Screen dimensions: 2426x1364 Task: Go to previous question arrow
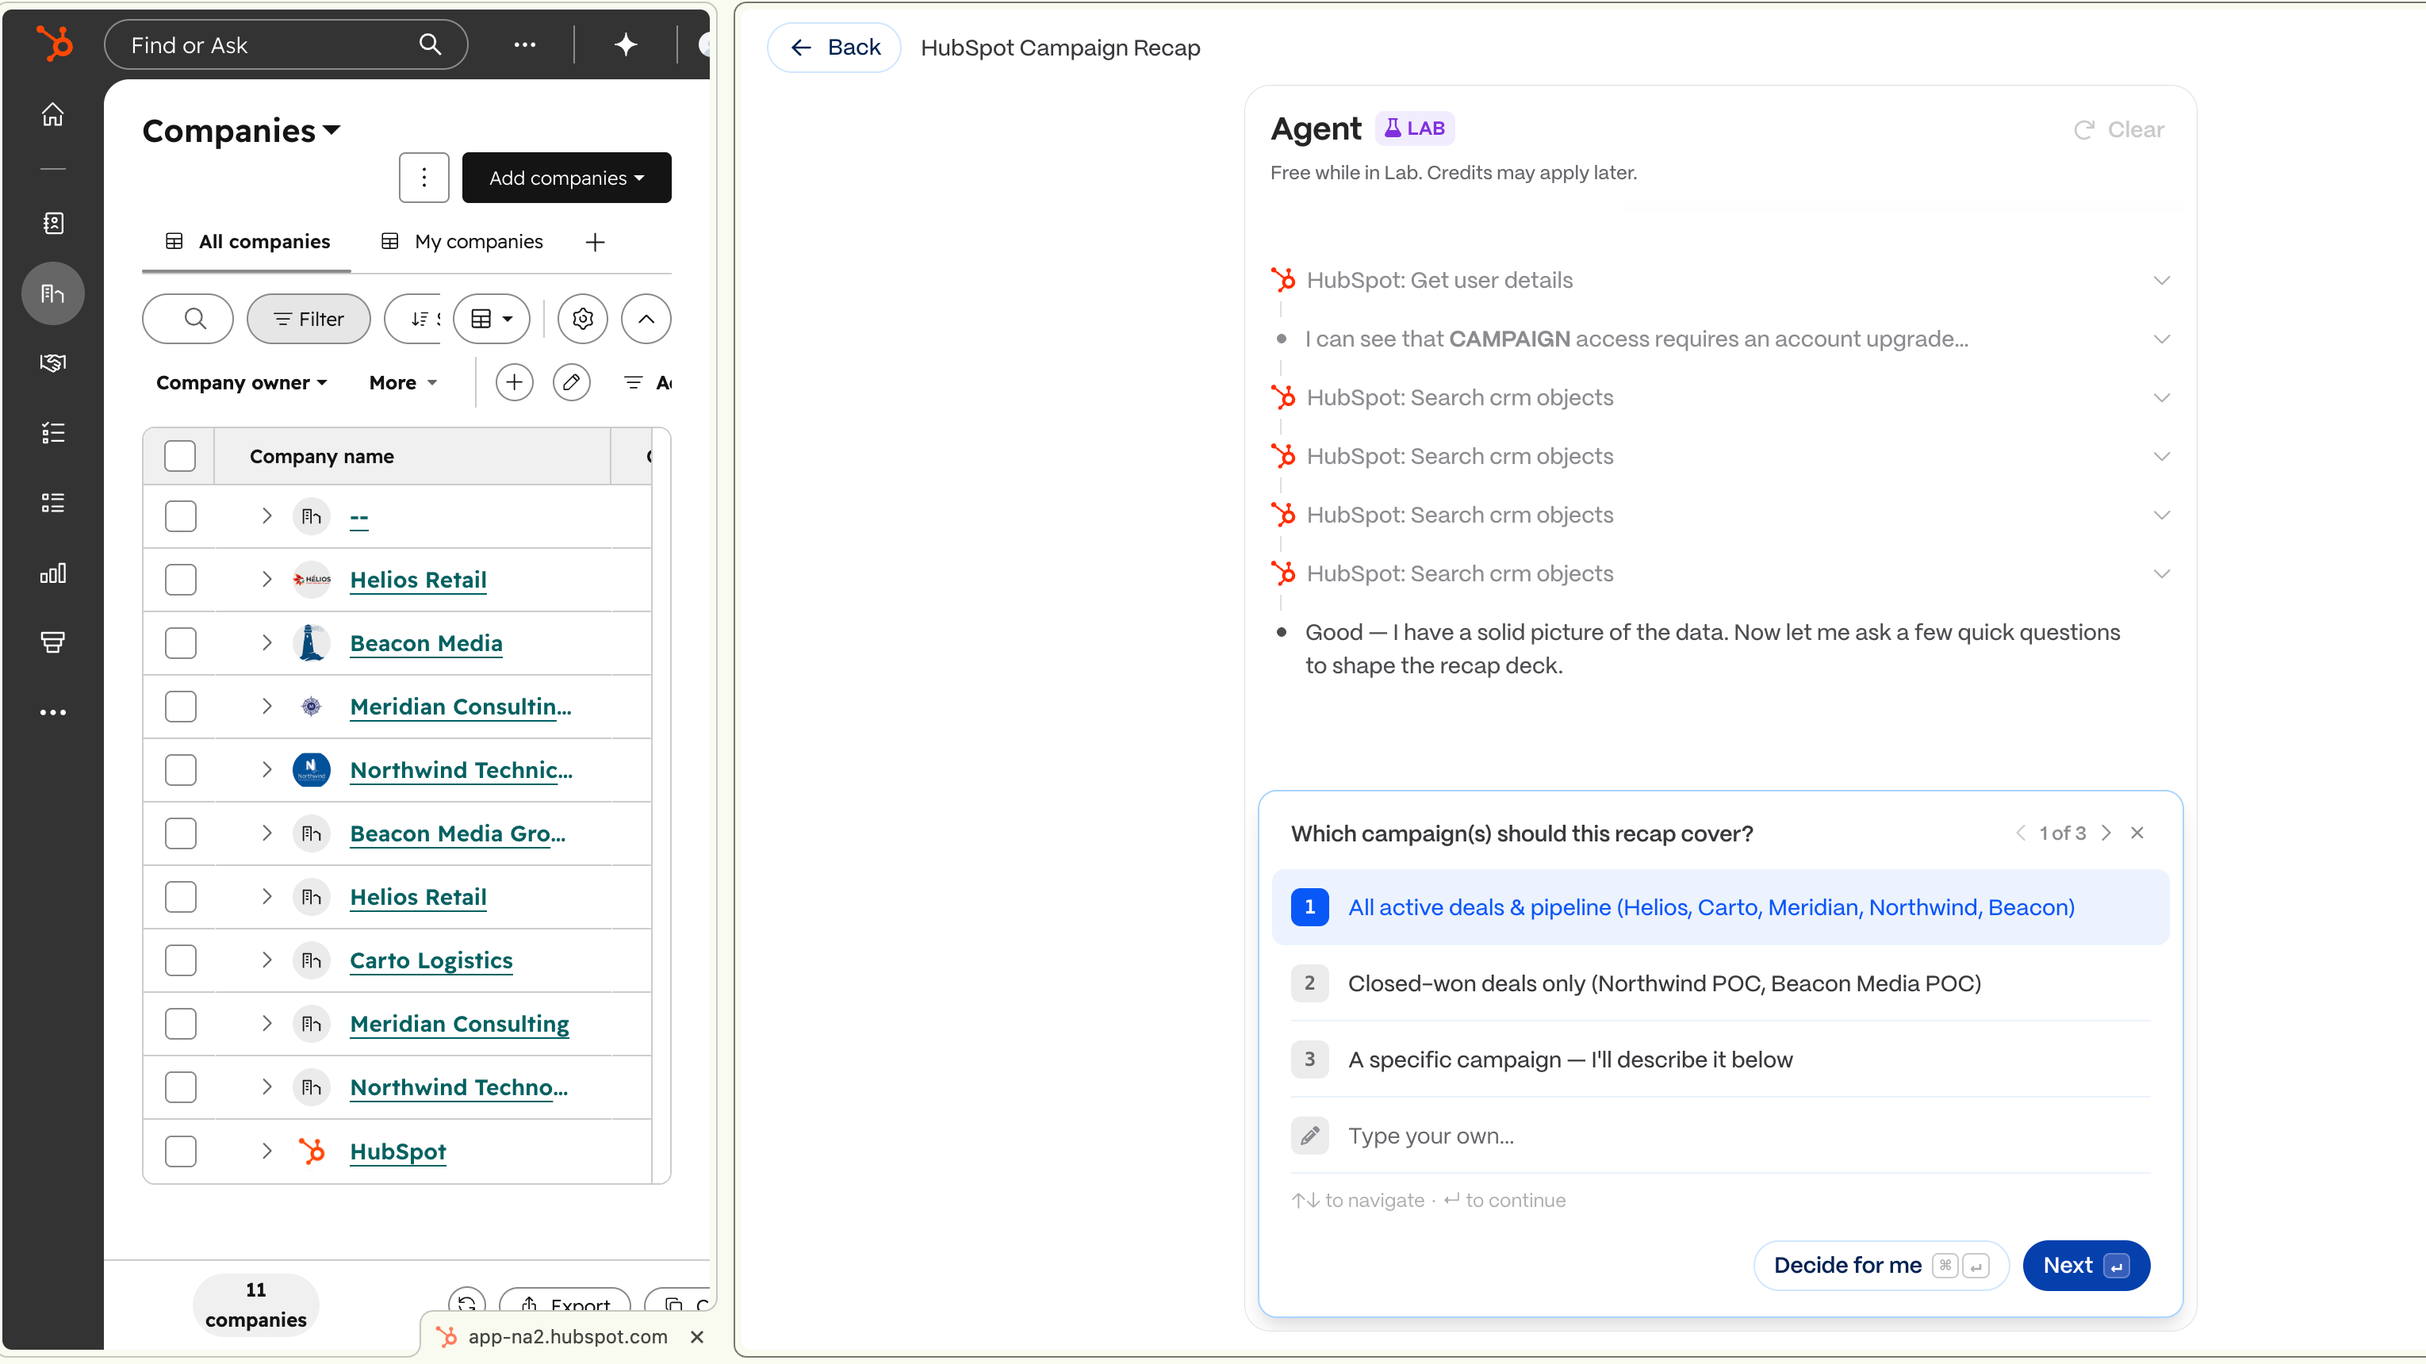pos(2020,833)
